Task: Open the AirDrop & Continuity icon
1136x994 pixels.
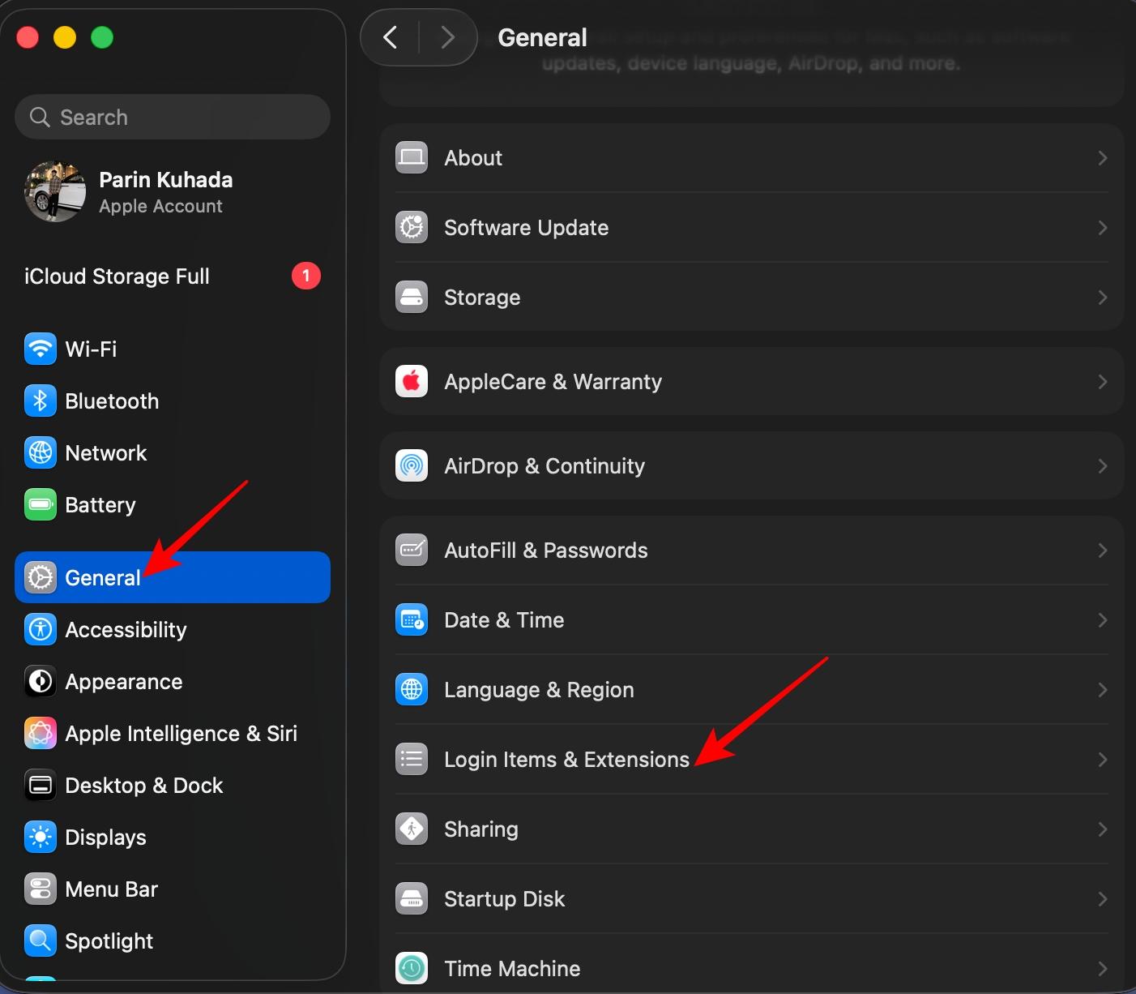Action: [x=412, y=466]
